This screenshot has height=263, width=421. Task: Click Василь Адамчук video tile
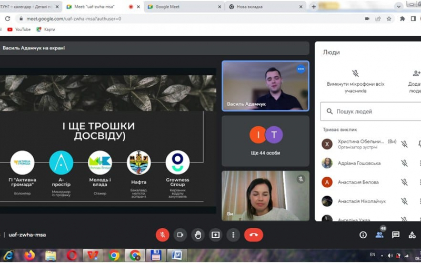click(265, 86)
